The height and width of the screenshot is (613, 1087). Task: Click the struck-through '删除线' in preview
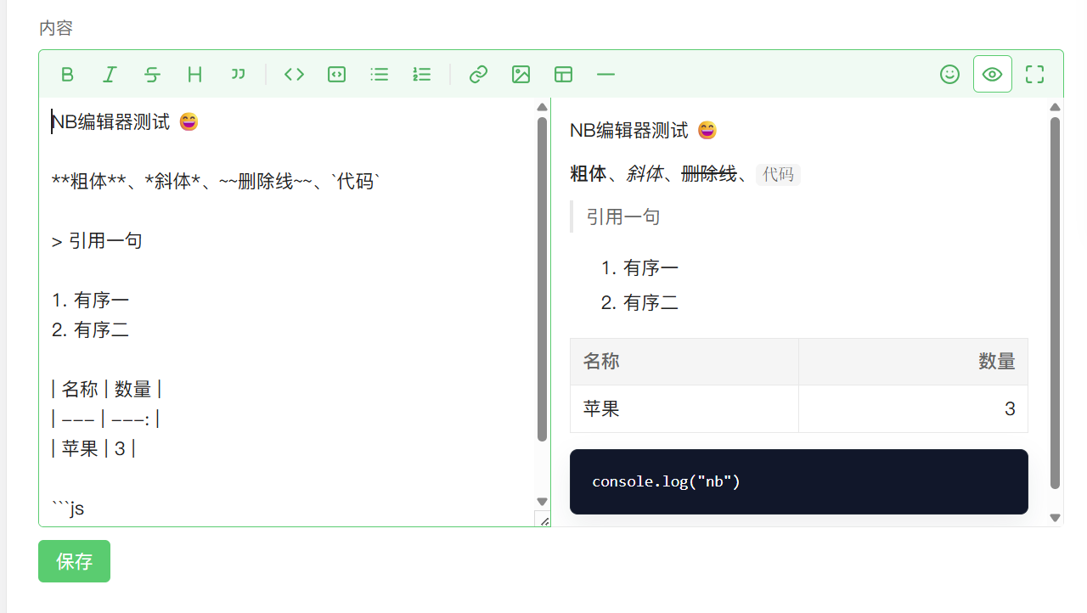coord(709,174)
